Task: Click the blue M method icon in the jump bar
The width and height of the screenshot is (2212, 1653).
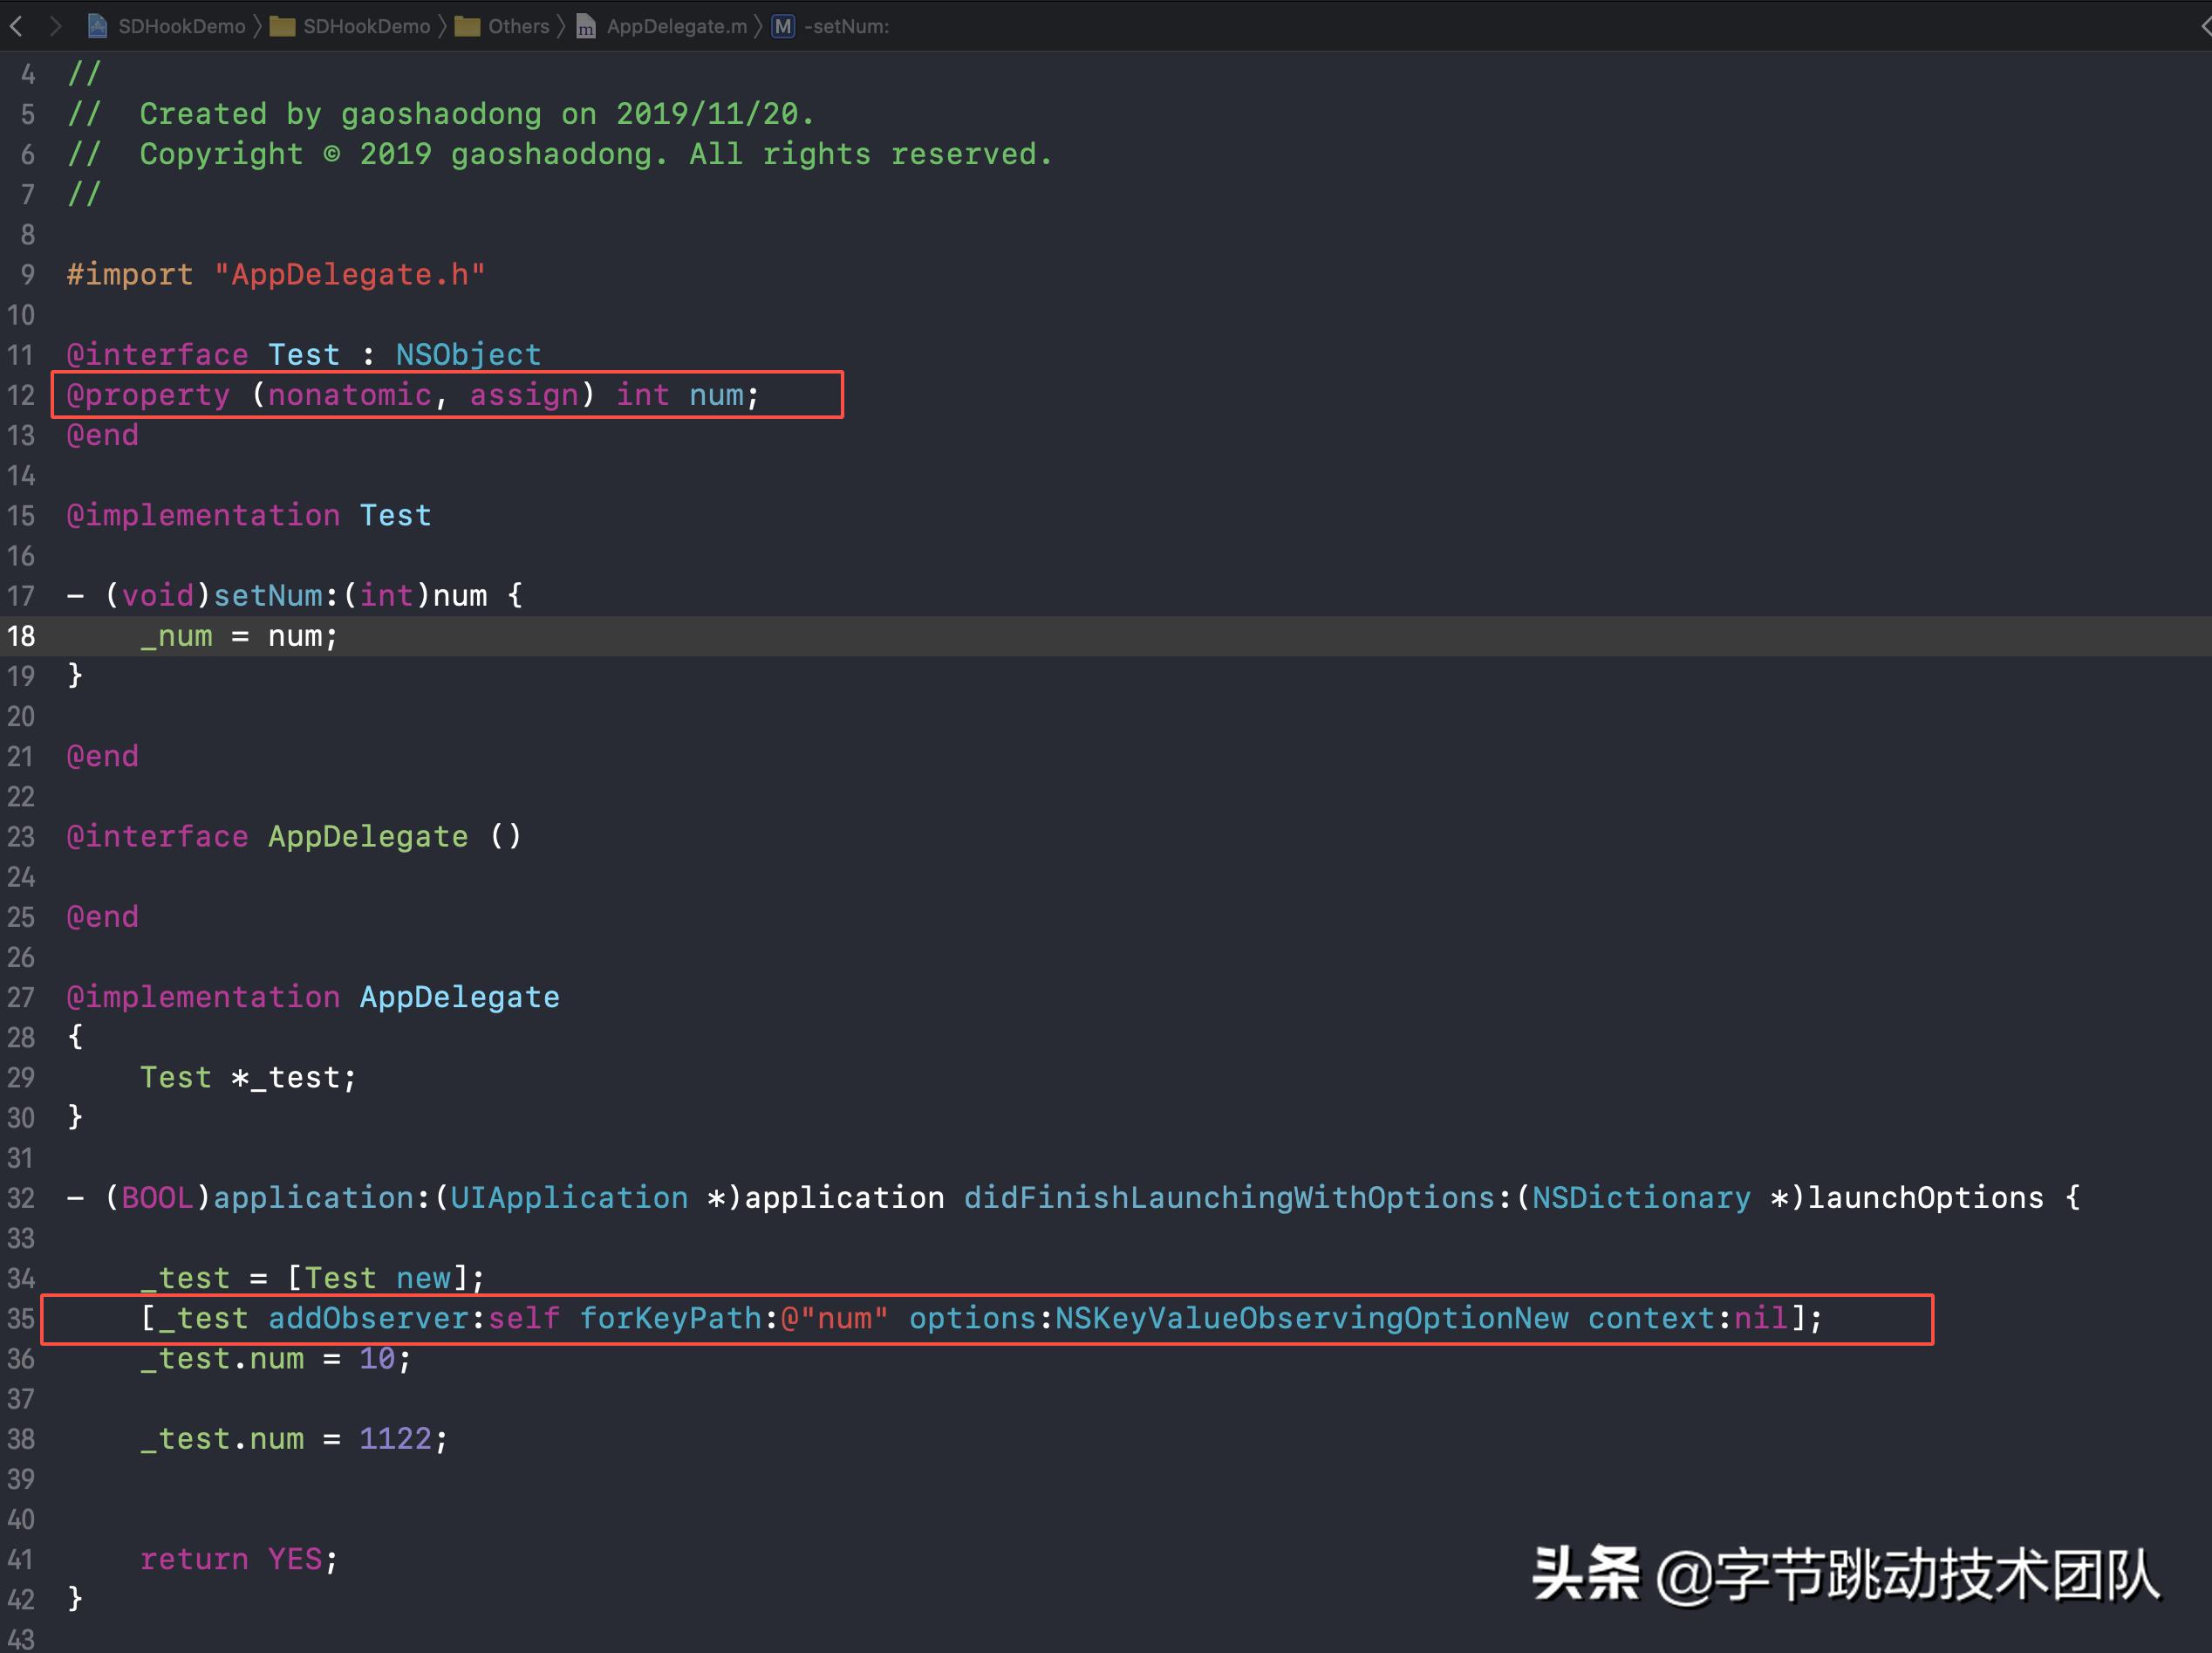Action: pyautogui.click(x=784, y=26)
